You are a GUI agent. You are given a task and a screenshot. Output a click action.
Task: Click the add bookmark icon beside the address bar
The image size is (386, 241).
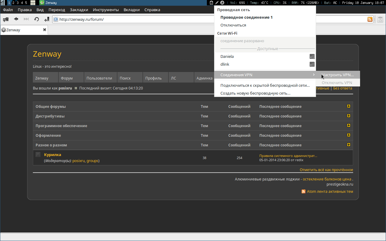pyautogui.click(x=47, y=19)
